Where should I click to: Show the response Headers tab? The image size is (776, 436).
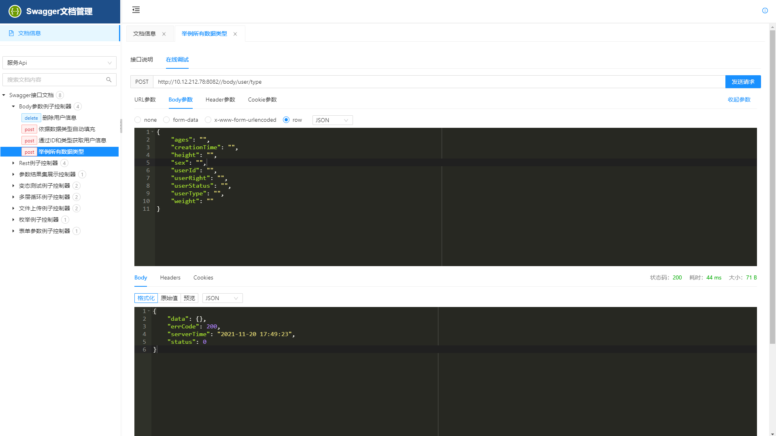[x=170, y=277]
